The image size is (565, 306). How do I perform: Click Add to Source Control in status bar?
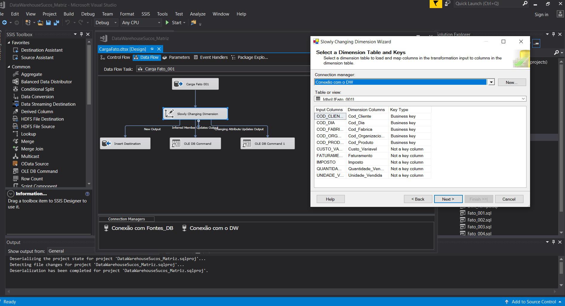tap(534, 302)
